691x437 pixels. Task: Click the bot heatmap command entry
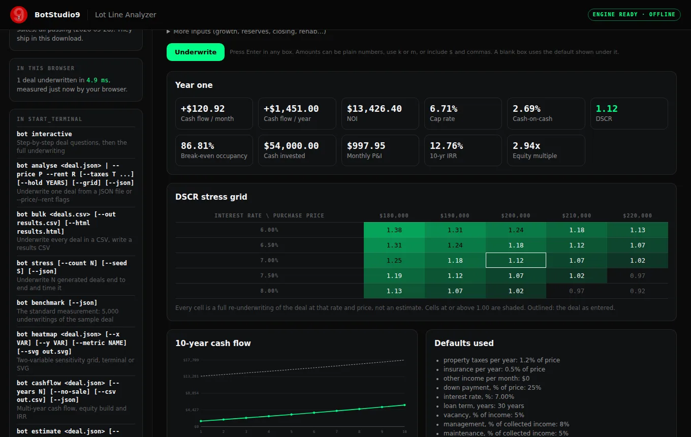[x=76, y=351]
